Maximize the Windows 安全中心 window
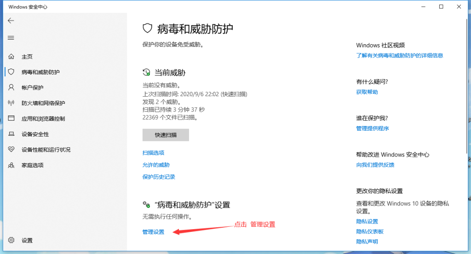Screen dimensions: 471x254 [x=441, y=6]
